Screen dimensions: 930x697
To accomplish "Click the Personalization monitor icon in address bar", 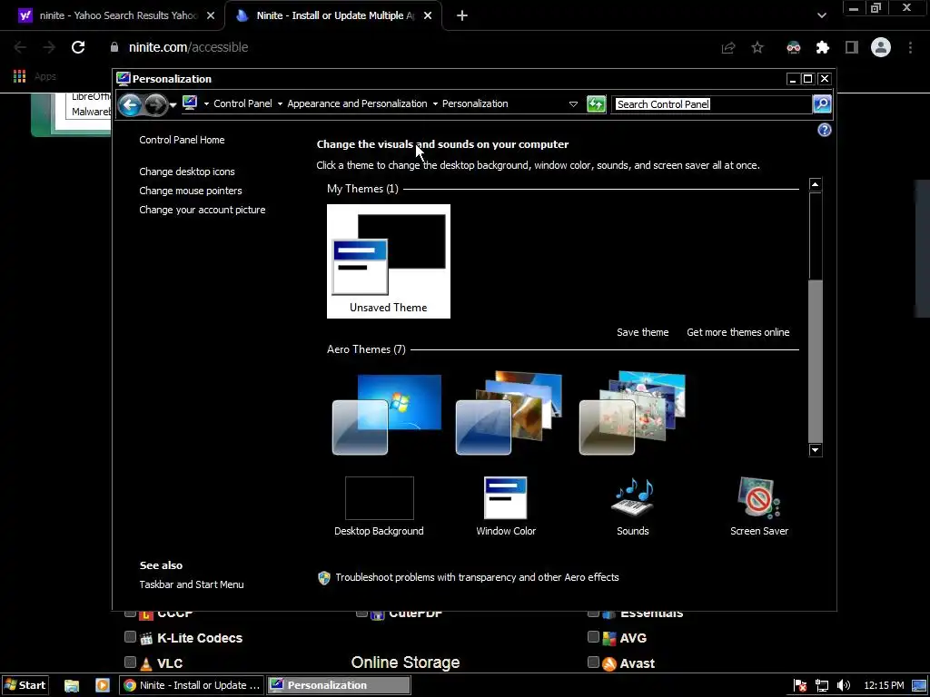I will pos(190,103).
